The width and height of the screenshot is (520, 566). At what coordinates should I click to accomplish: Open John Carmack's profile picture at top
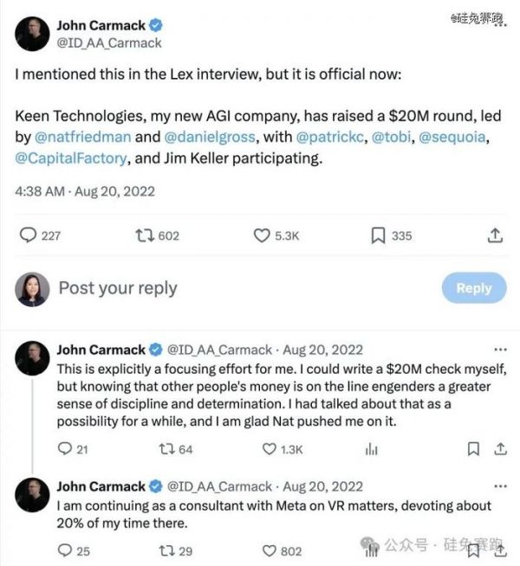click(32, 33)
